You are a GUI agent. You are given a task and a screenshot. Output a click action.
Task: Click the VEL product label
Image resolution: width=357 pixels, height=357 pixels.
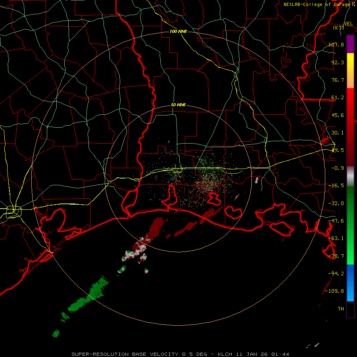[x=348, y=24]
